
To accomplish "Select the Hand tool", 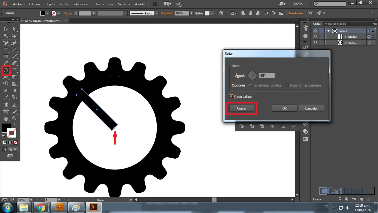I will [6, 119].
